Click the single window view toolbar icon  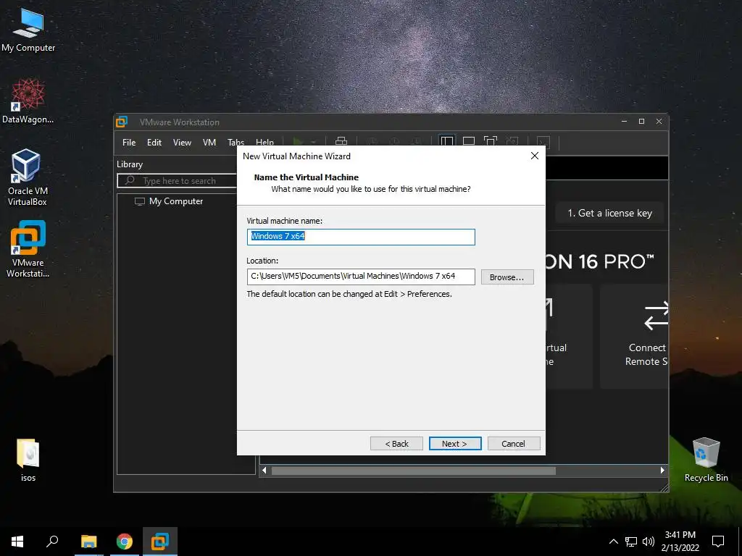point(469,141)
